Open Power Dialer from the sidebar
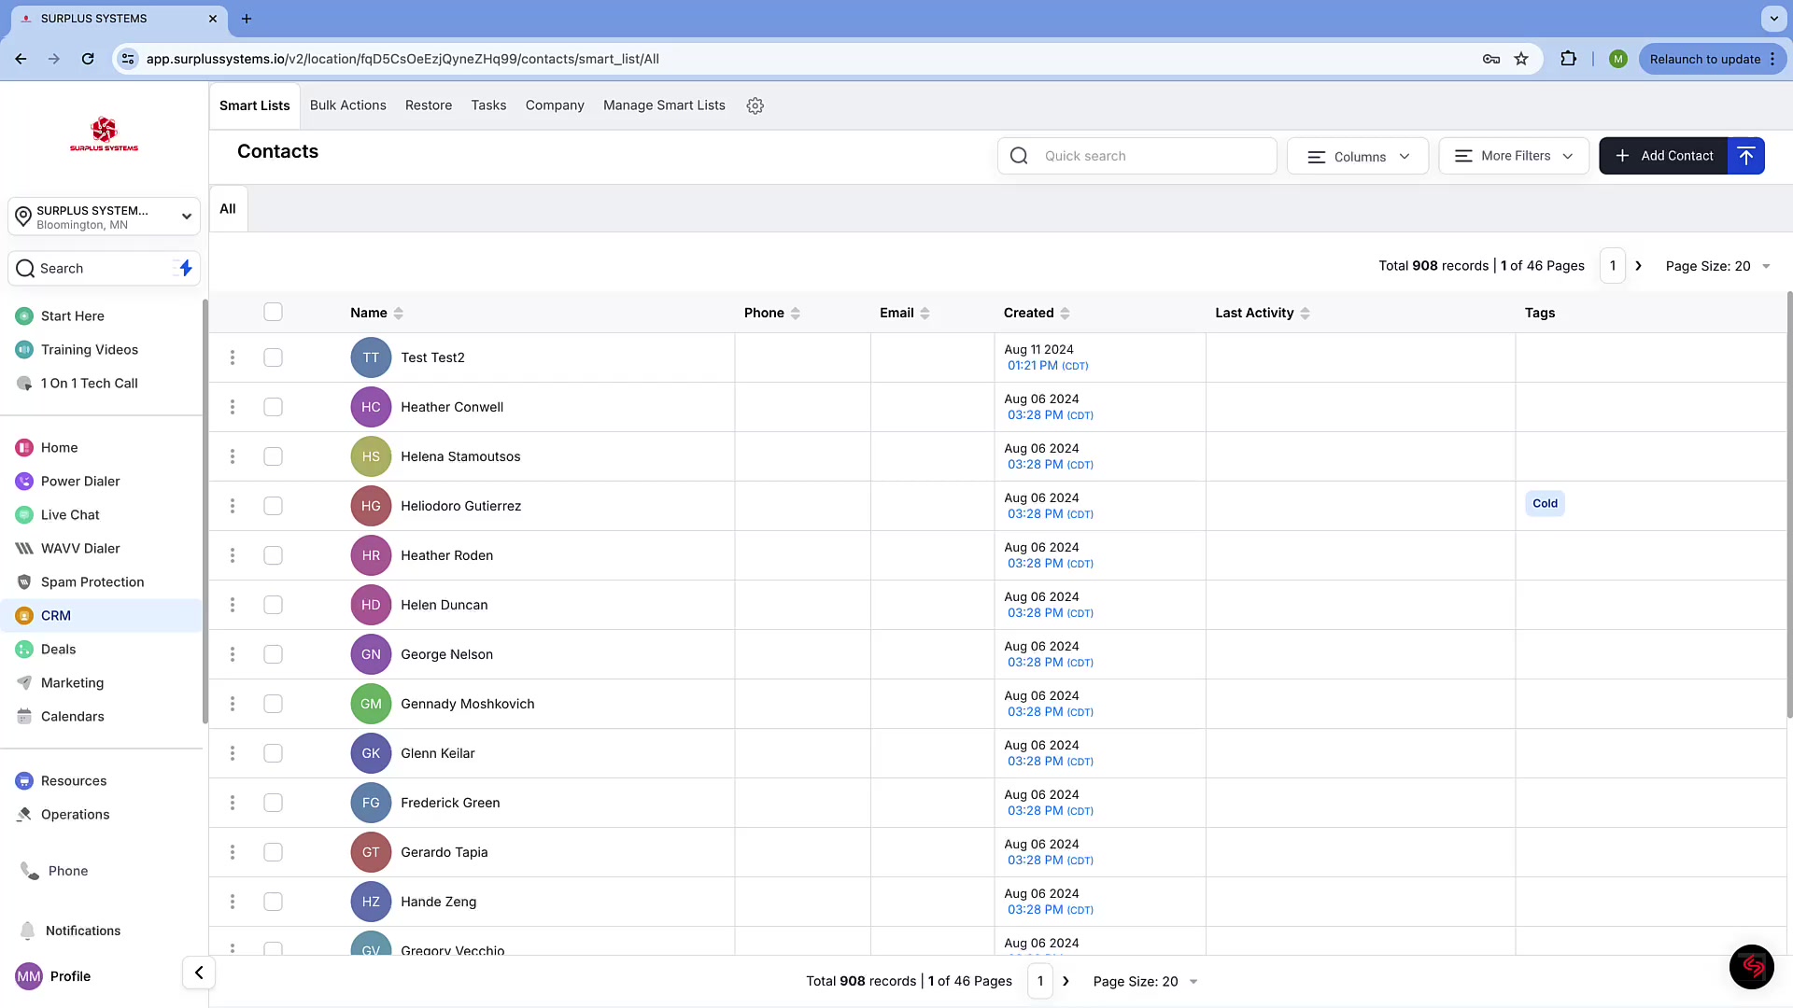The height and width of the screenshot is (1008, 1793). 80,481
